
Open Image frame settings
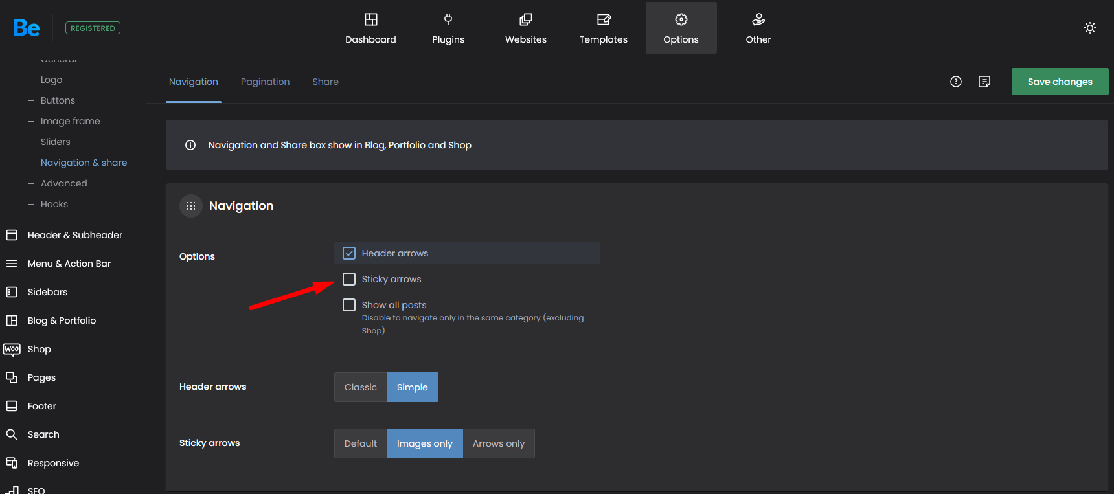(70, 121)
